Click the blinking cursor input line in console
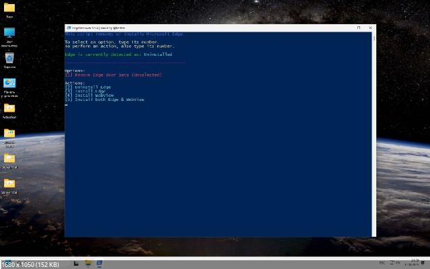This screenshot has height=269, width=430. (67, 105)
